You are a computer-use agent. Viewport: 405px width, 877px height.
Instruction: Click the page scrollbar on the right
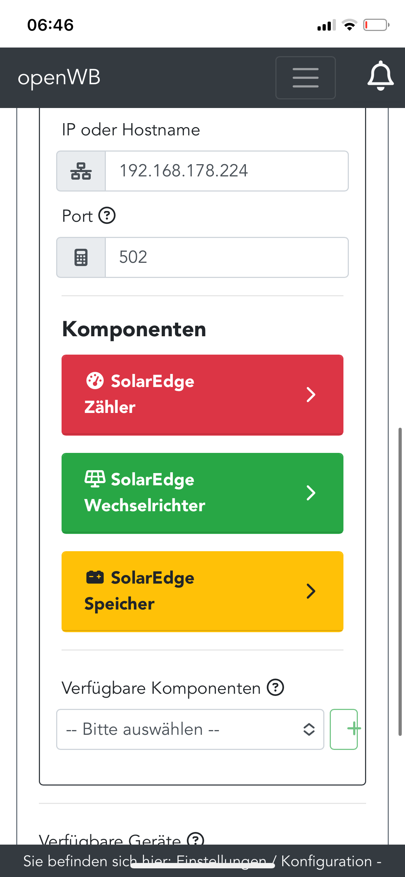click(400, 581)
